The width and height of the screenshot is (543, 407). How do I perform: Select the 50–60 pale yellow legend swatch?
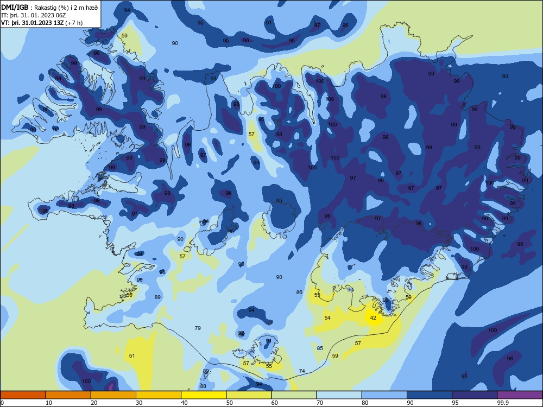click(x=249, y=395)
